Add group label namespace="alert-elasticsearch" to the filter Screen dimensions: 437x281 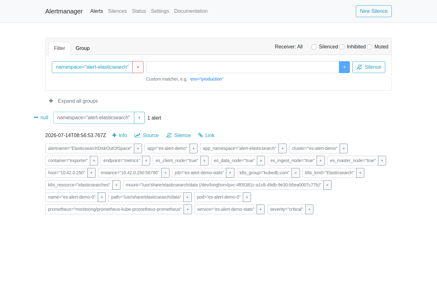(x=139, y=118)
